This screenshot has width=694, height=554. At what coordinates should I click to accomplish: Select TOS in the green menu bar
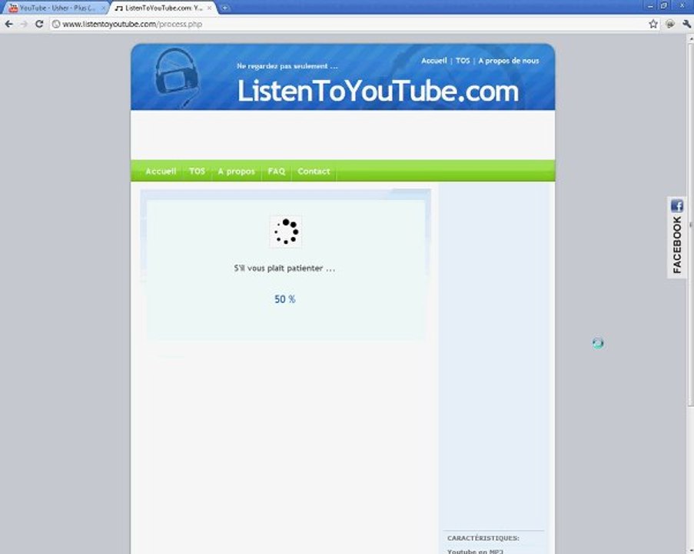pos(197,171)
